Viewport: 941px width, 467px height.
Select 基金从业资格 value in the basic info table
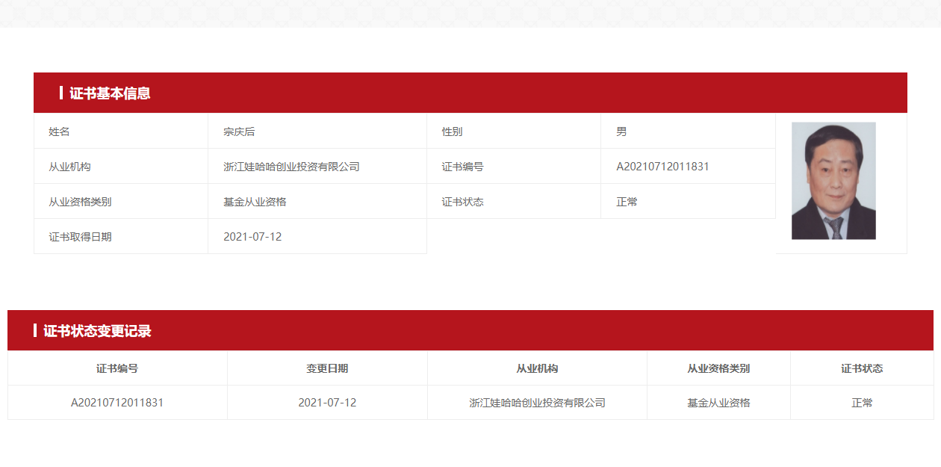[x=255, y=202]
